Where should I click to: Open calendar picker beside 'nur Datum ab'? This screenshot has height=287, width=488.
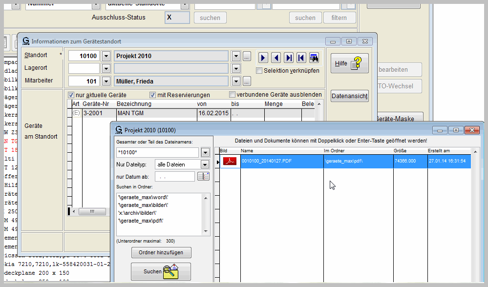203,177
